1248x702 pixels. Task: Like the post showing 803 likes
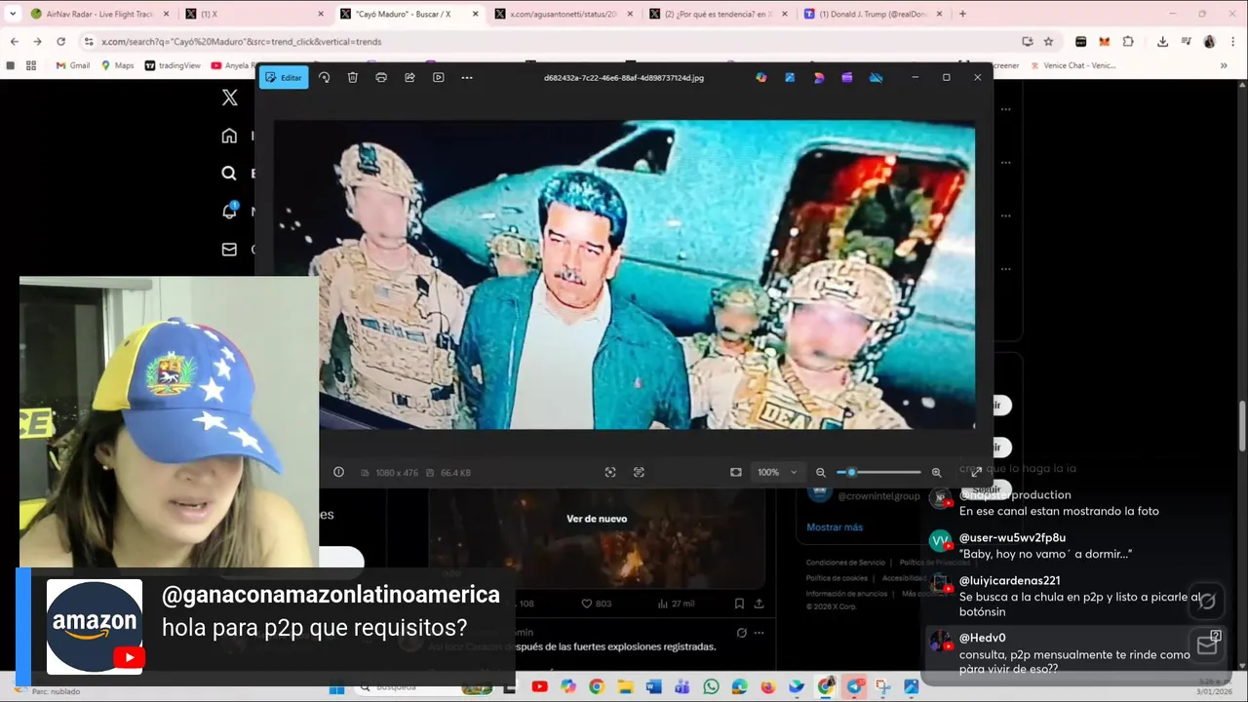pos(596,604)
